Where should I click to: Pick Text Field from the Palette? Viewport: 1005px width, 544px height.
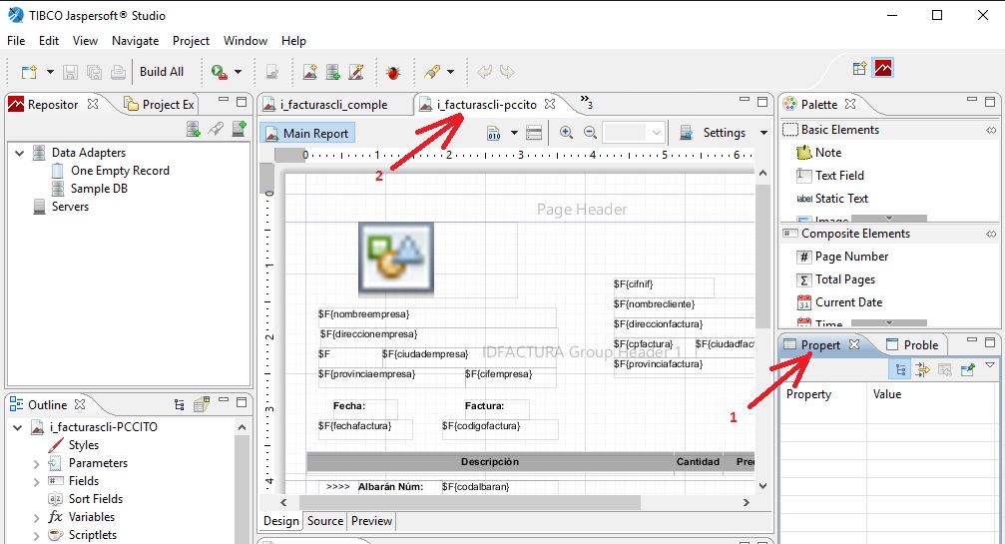click(830, 176)
